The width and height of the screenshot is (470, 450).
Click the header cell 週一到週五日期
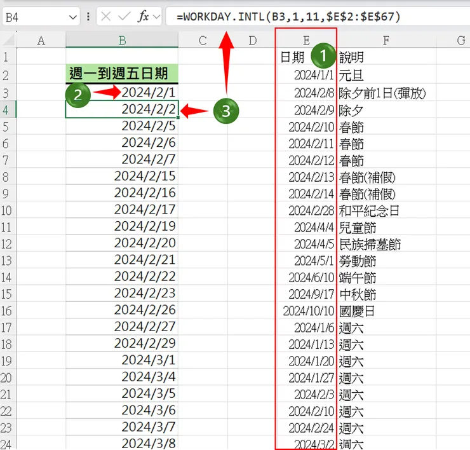[x=122, y=74]
